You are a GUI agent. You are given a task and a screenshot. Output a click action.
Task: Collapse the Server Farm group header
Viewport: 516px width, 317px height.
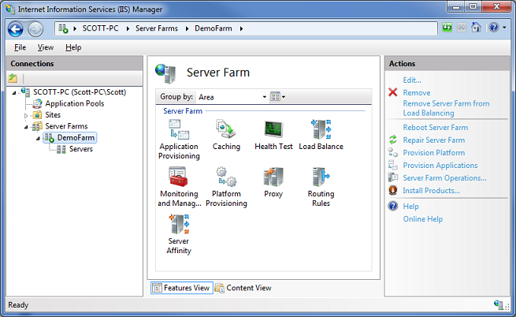(x=183, y=111)
